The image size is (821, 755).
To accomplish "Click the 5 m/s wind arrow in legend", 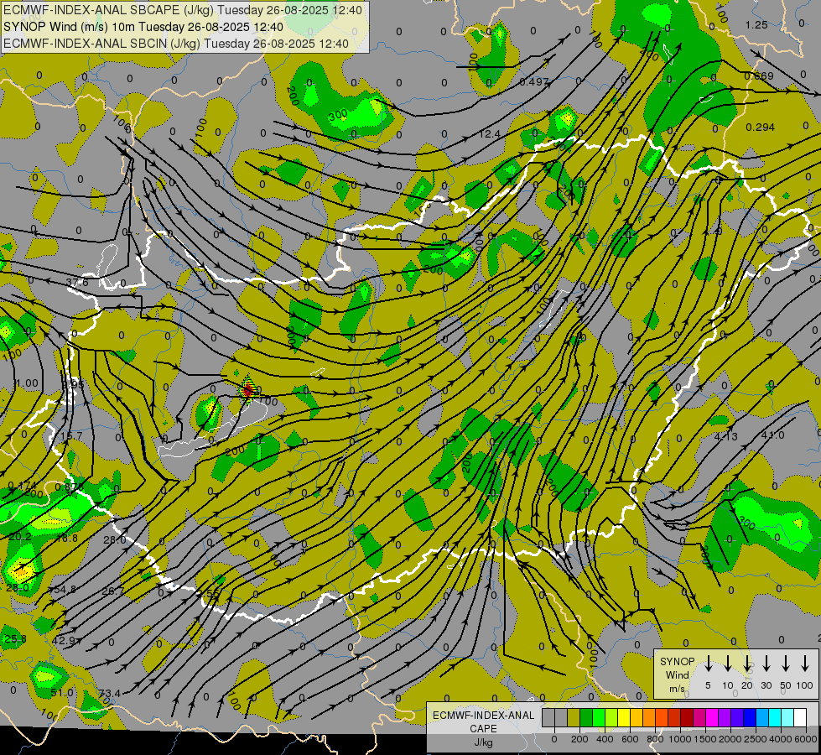I will 708,664.
